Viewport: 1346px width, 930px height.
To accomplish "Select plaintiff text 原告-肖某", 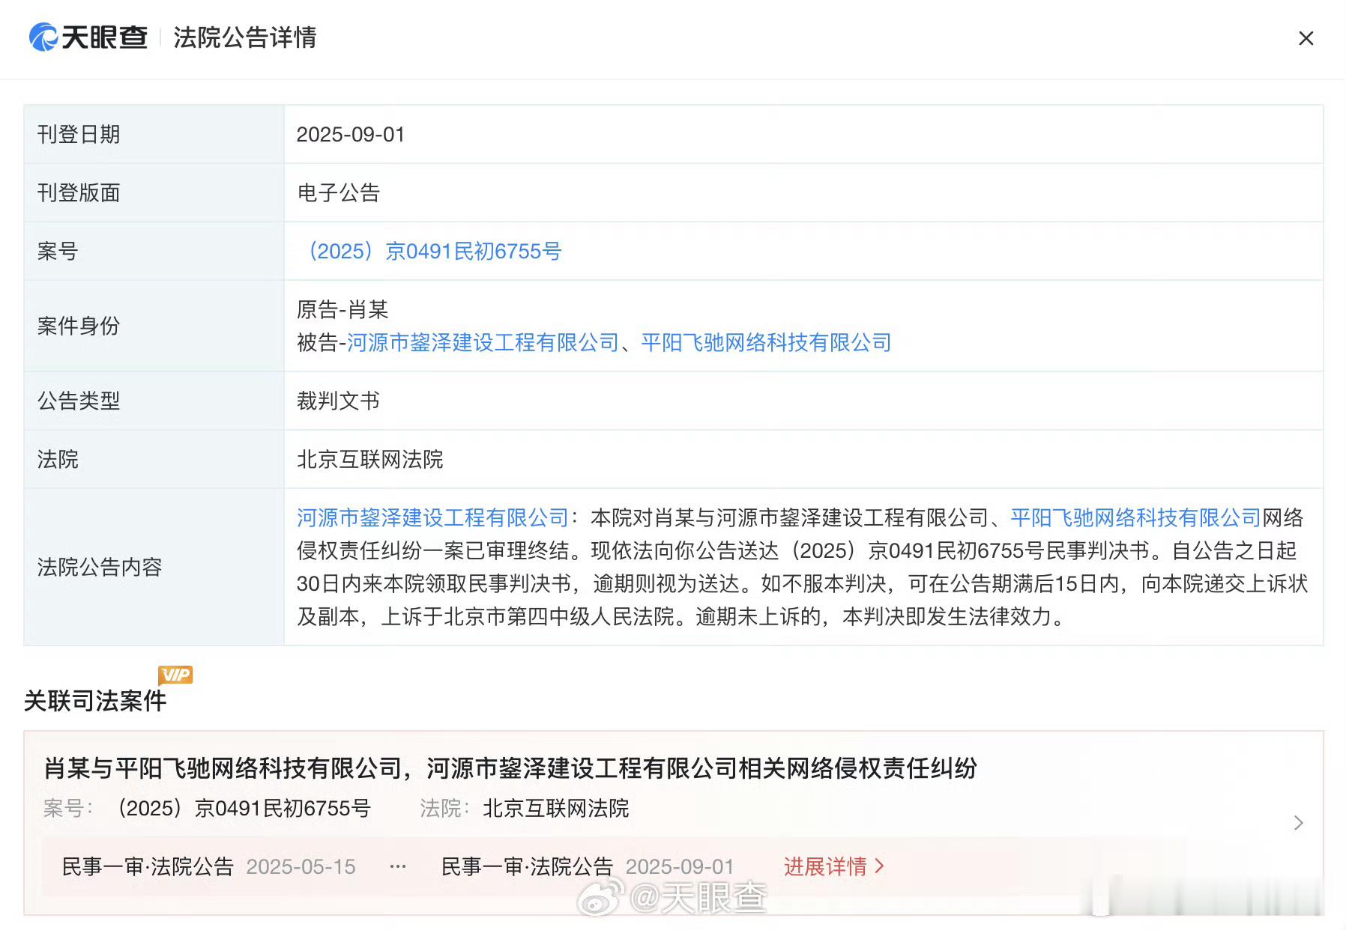I will pos(342,309).
